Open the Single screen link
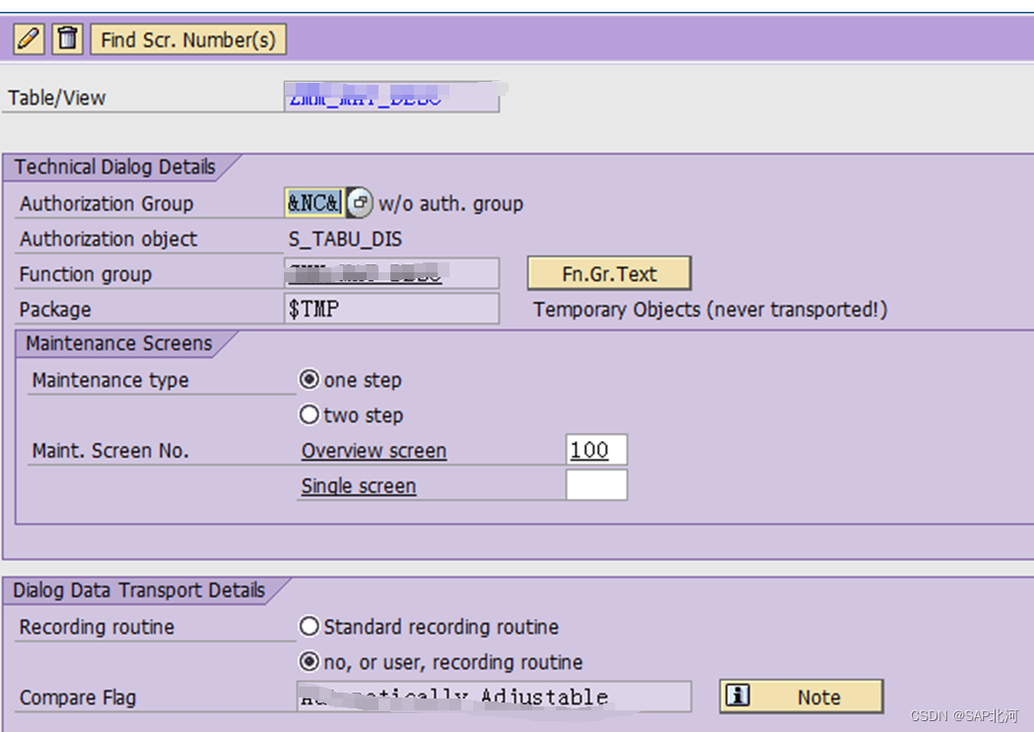 [358, 485]
